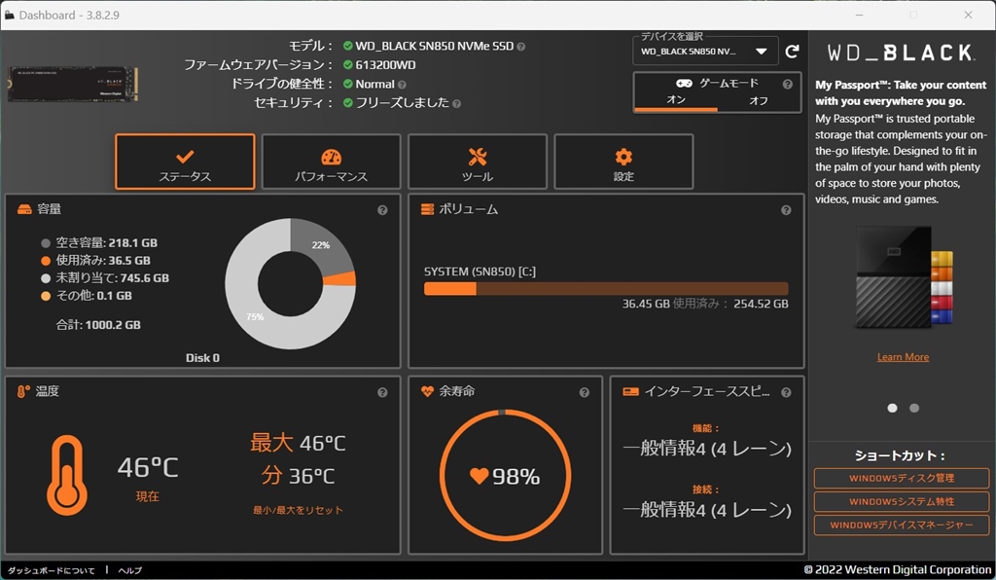Click the 合計: 1000.2 GB text
This screenshot has width=996, height=580.
tap(98, 325)
